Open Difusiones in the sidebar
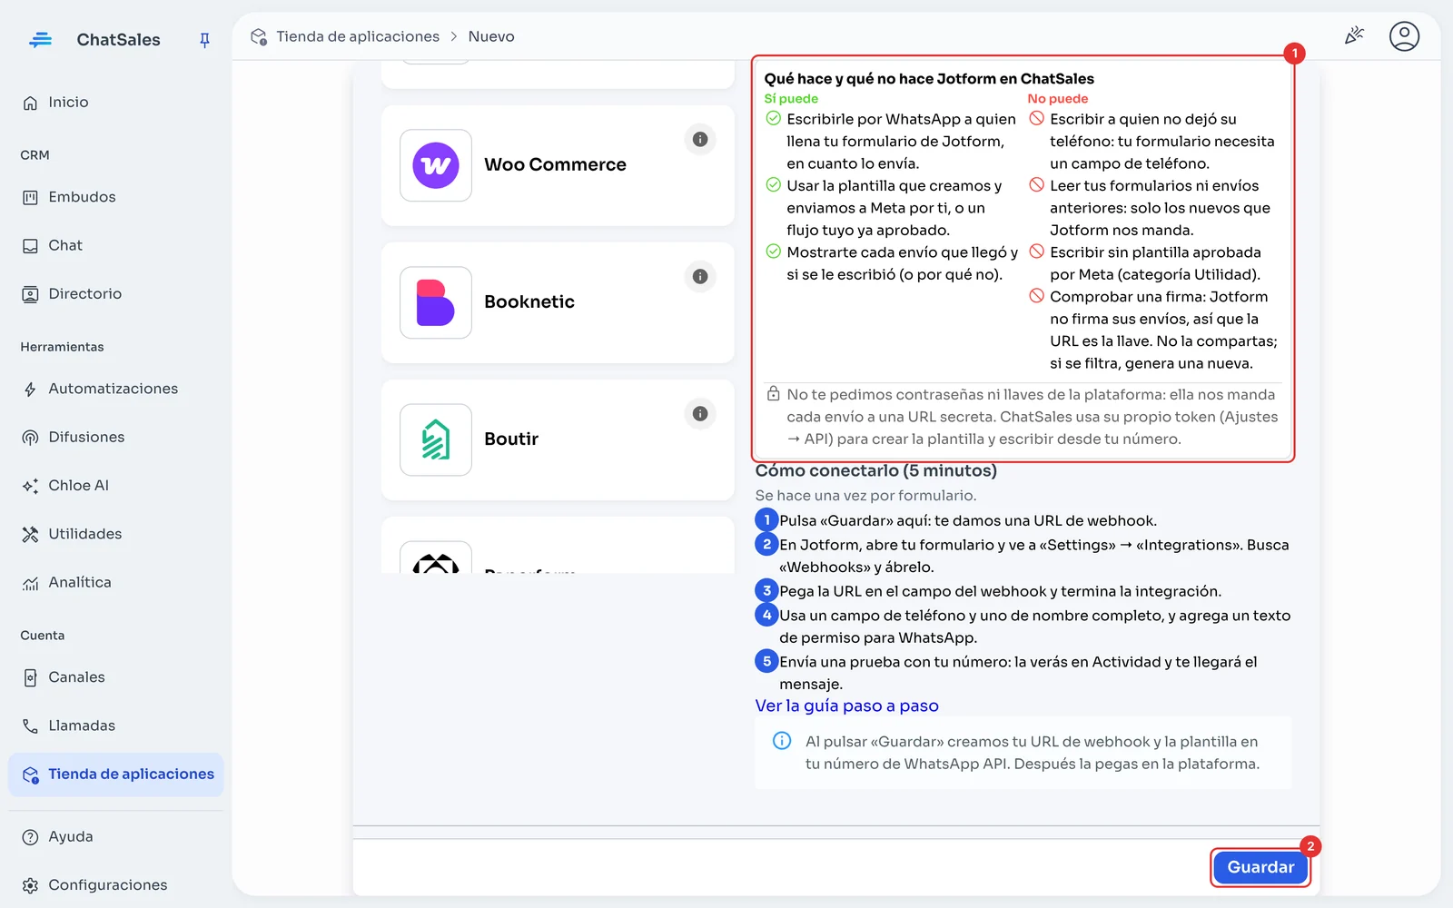Image resolution: width=1453 pixels, height=908 pixels. (x=115, y=437)
